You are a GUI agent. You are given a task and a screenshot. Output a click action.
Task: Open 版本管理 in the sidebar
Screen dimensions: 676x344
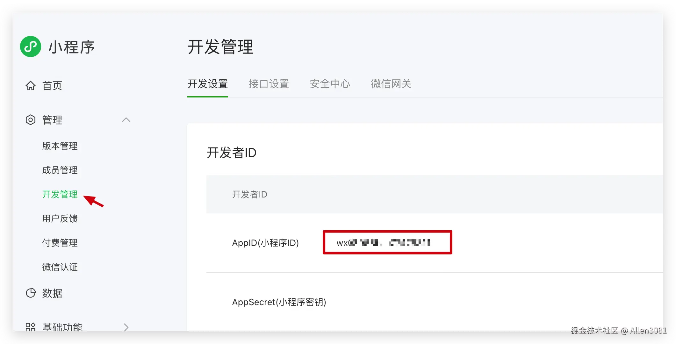(60, 146)
